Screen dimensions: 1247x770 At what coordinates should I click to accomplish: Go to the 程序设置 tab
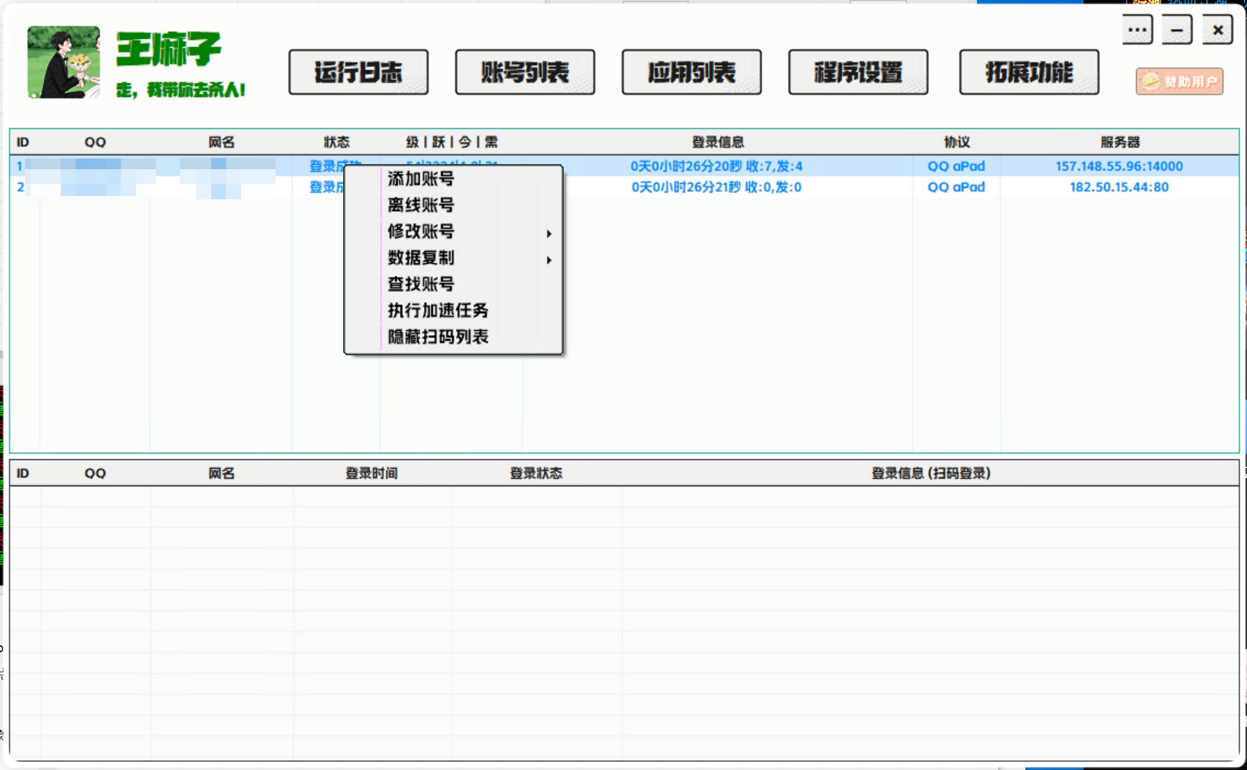click(x=858, y=73)
